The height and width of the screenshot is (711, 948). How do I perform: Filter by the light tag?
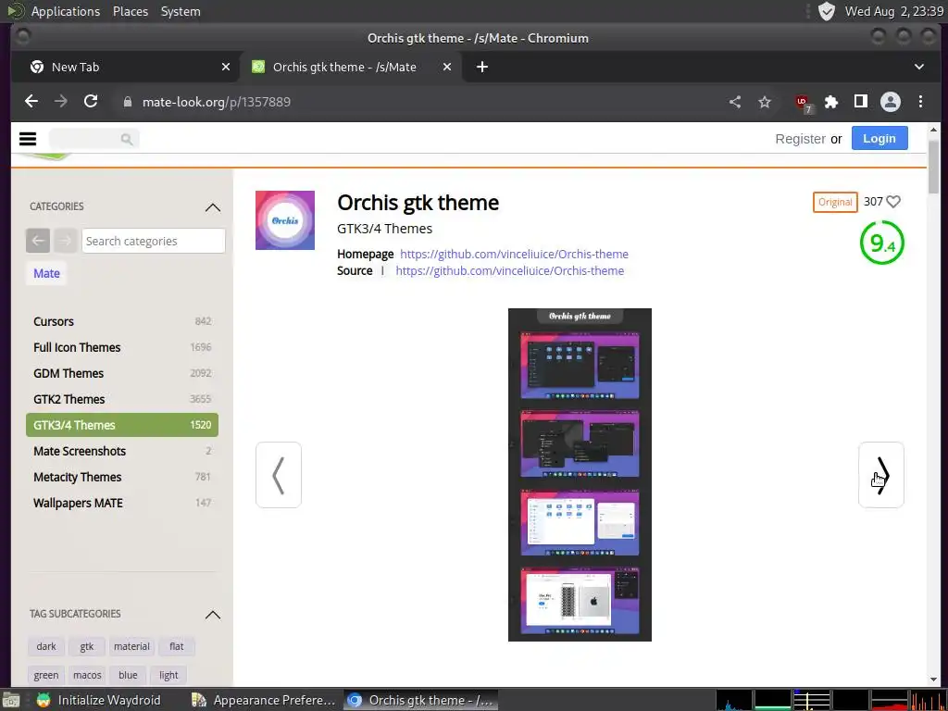168,675
